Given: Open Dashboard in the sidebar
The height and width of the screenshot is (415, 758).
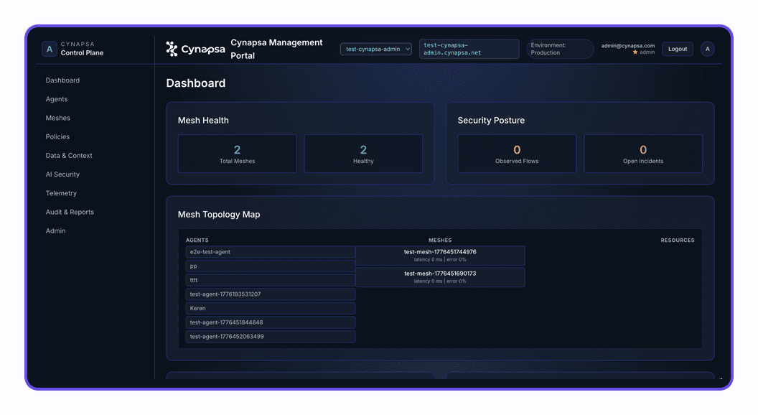Looking at the screenshot, I should (63, 80).
